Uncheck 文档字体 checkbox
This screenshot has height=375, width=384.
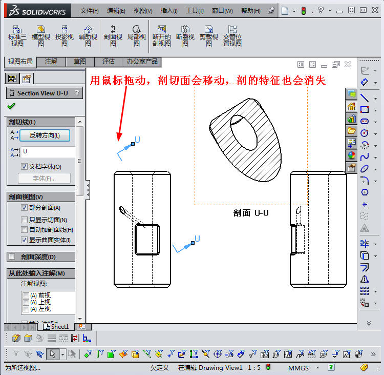25,167
